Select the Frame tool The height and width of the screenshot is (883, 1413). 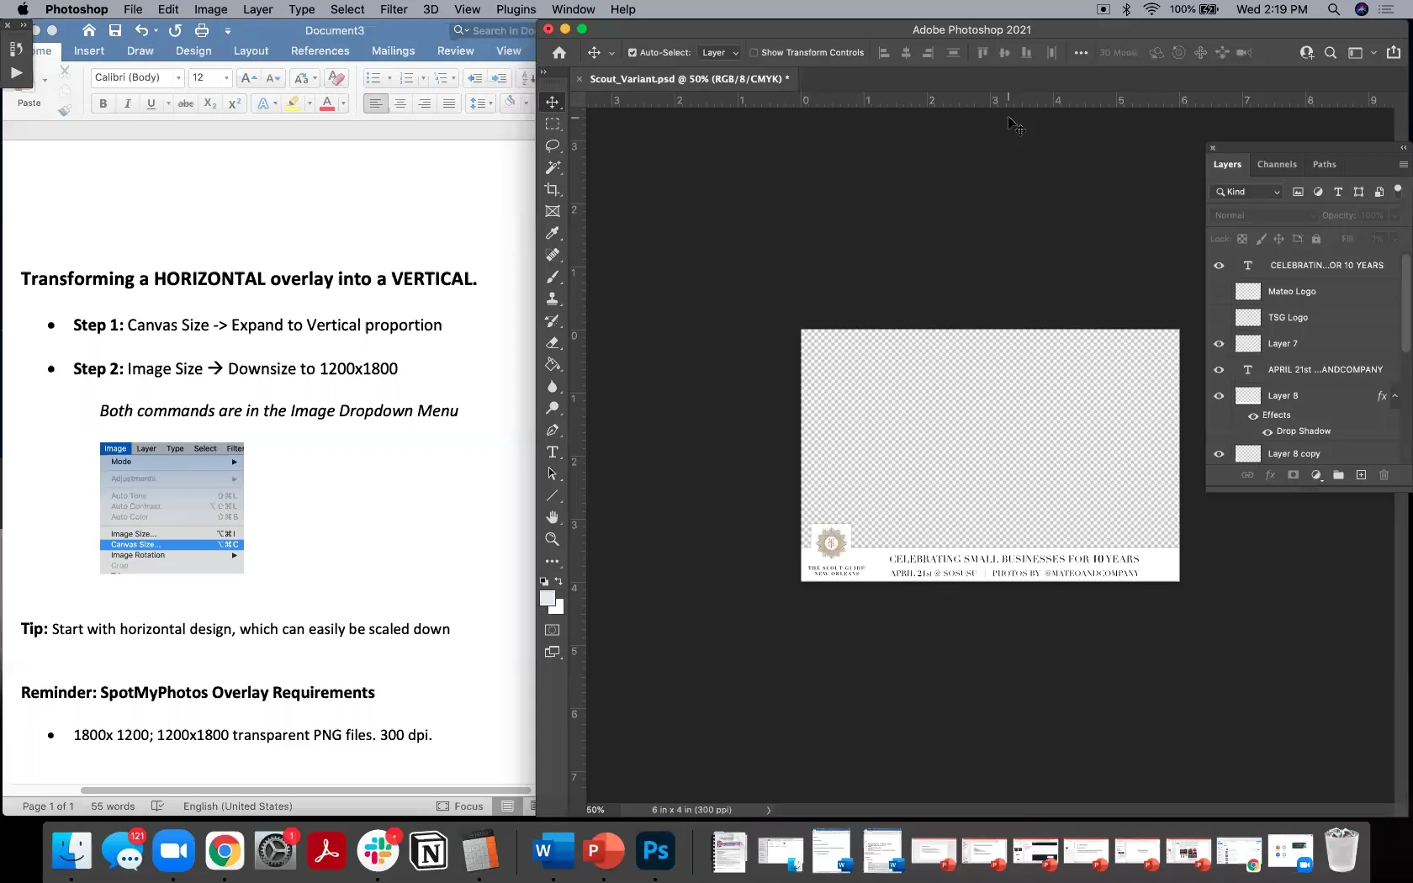[553, 211]
